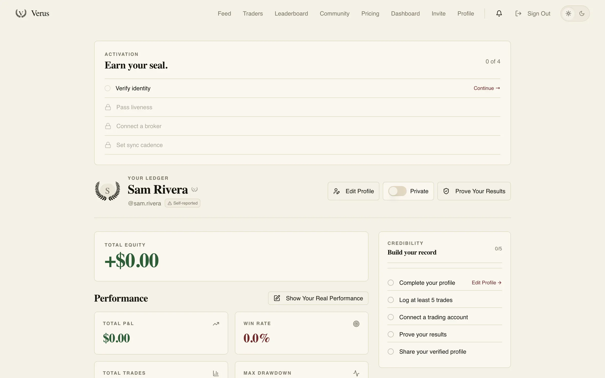This screenshot has height=378, width=605.
Task: Click the warning icon in Self-reported badge
Action: click(x=170, y=203)
